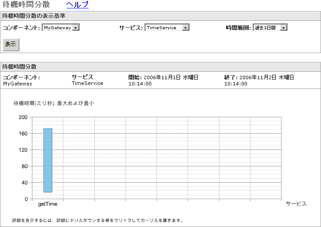Select the 待機時間分散 page title
This screenshot has width=321, height=227.
[x=26, y=4]
